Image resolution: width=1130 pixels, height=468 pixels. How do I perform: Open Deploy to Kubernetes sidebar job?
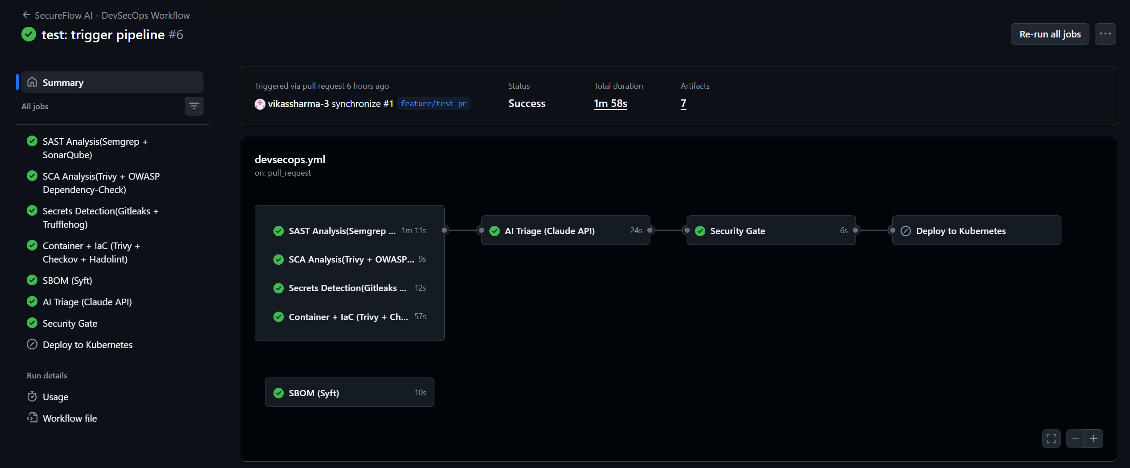(x=112, y=345)
